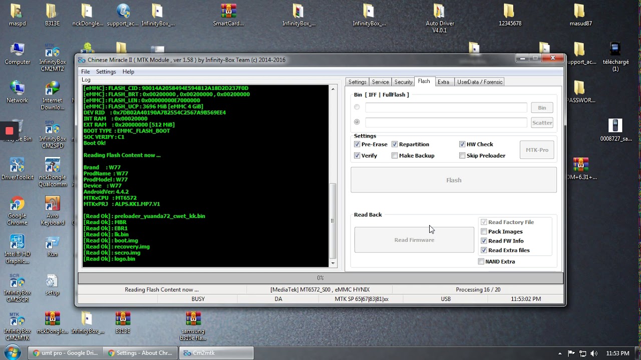Show hidden tray icons arrow
Image resolution: width=641 pixels, height=360 pixels.
tap(560, 353)
